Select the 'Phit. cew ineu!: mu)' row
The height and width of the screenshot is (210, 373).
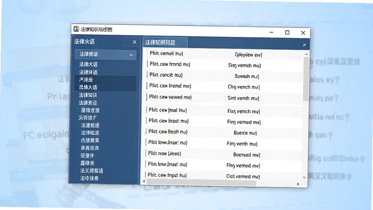223,121
